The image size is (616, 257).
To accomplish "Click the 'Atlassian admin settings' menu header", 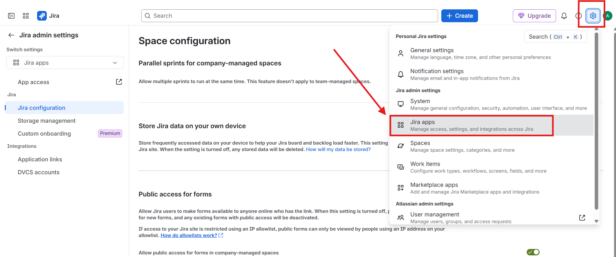I will pyautogui.click(x=425, y=204).
